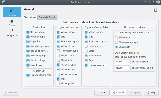Maximize the Configure window
Viewport: 161px width, 98px height.
[x=154, y=2]
